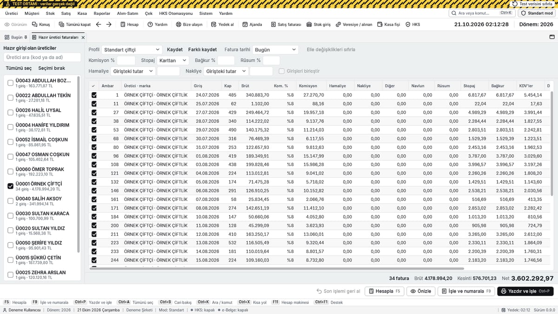Image resolution: width=558 pixels, height=314 pixels.
Task: Tick the Ü0040 SALİH AKSOY checkbox
Action: click(x=10, y=201)
